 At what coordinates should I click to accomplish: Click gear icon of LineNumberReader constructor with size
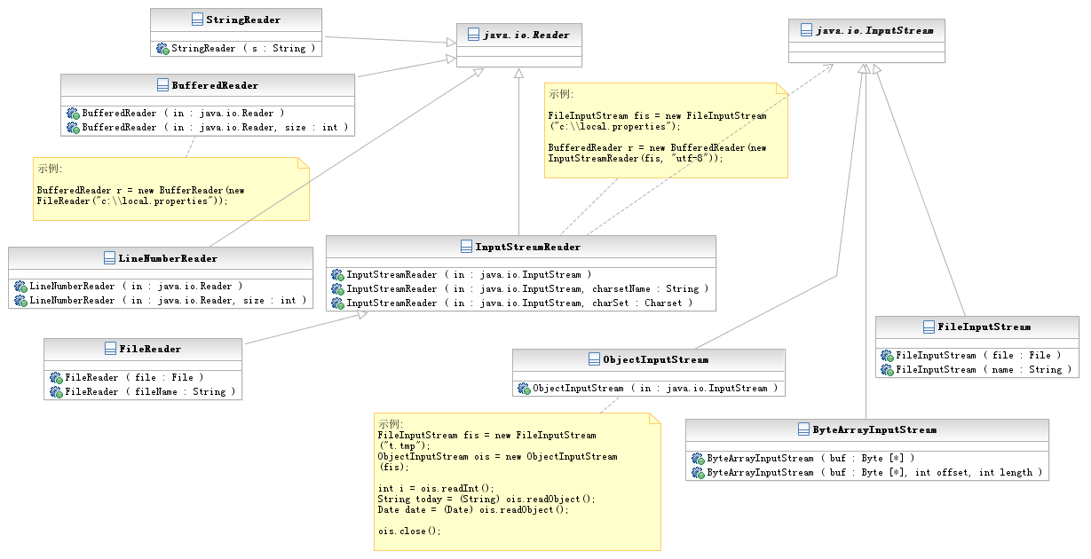pos(20,301)
